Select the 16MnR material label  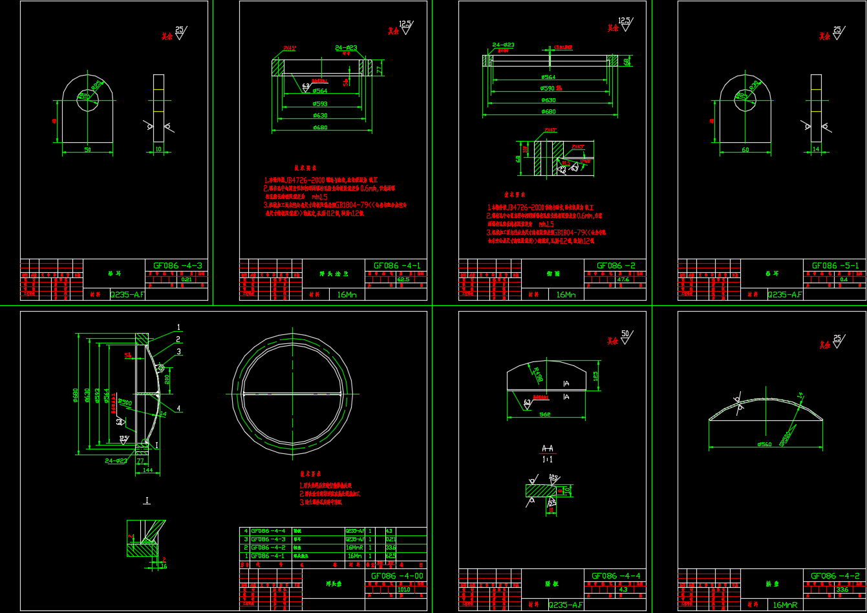click(784, 605)
